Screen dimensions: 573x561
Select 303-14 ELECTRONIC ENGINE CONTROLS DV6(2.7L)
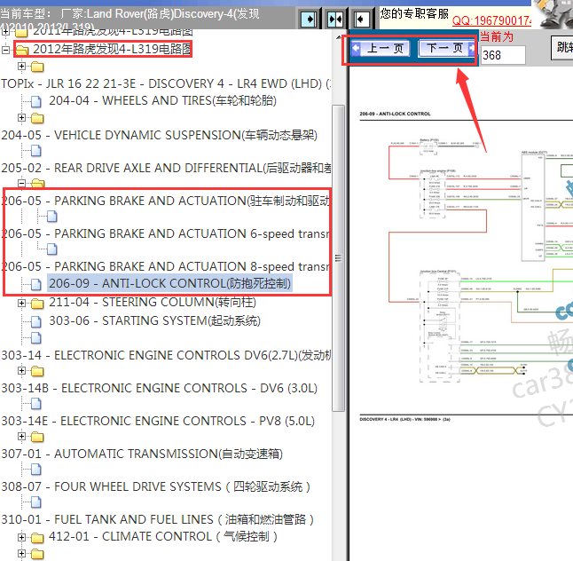coord(166,355)
